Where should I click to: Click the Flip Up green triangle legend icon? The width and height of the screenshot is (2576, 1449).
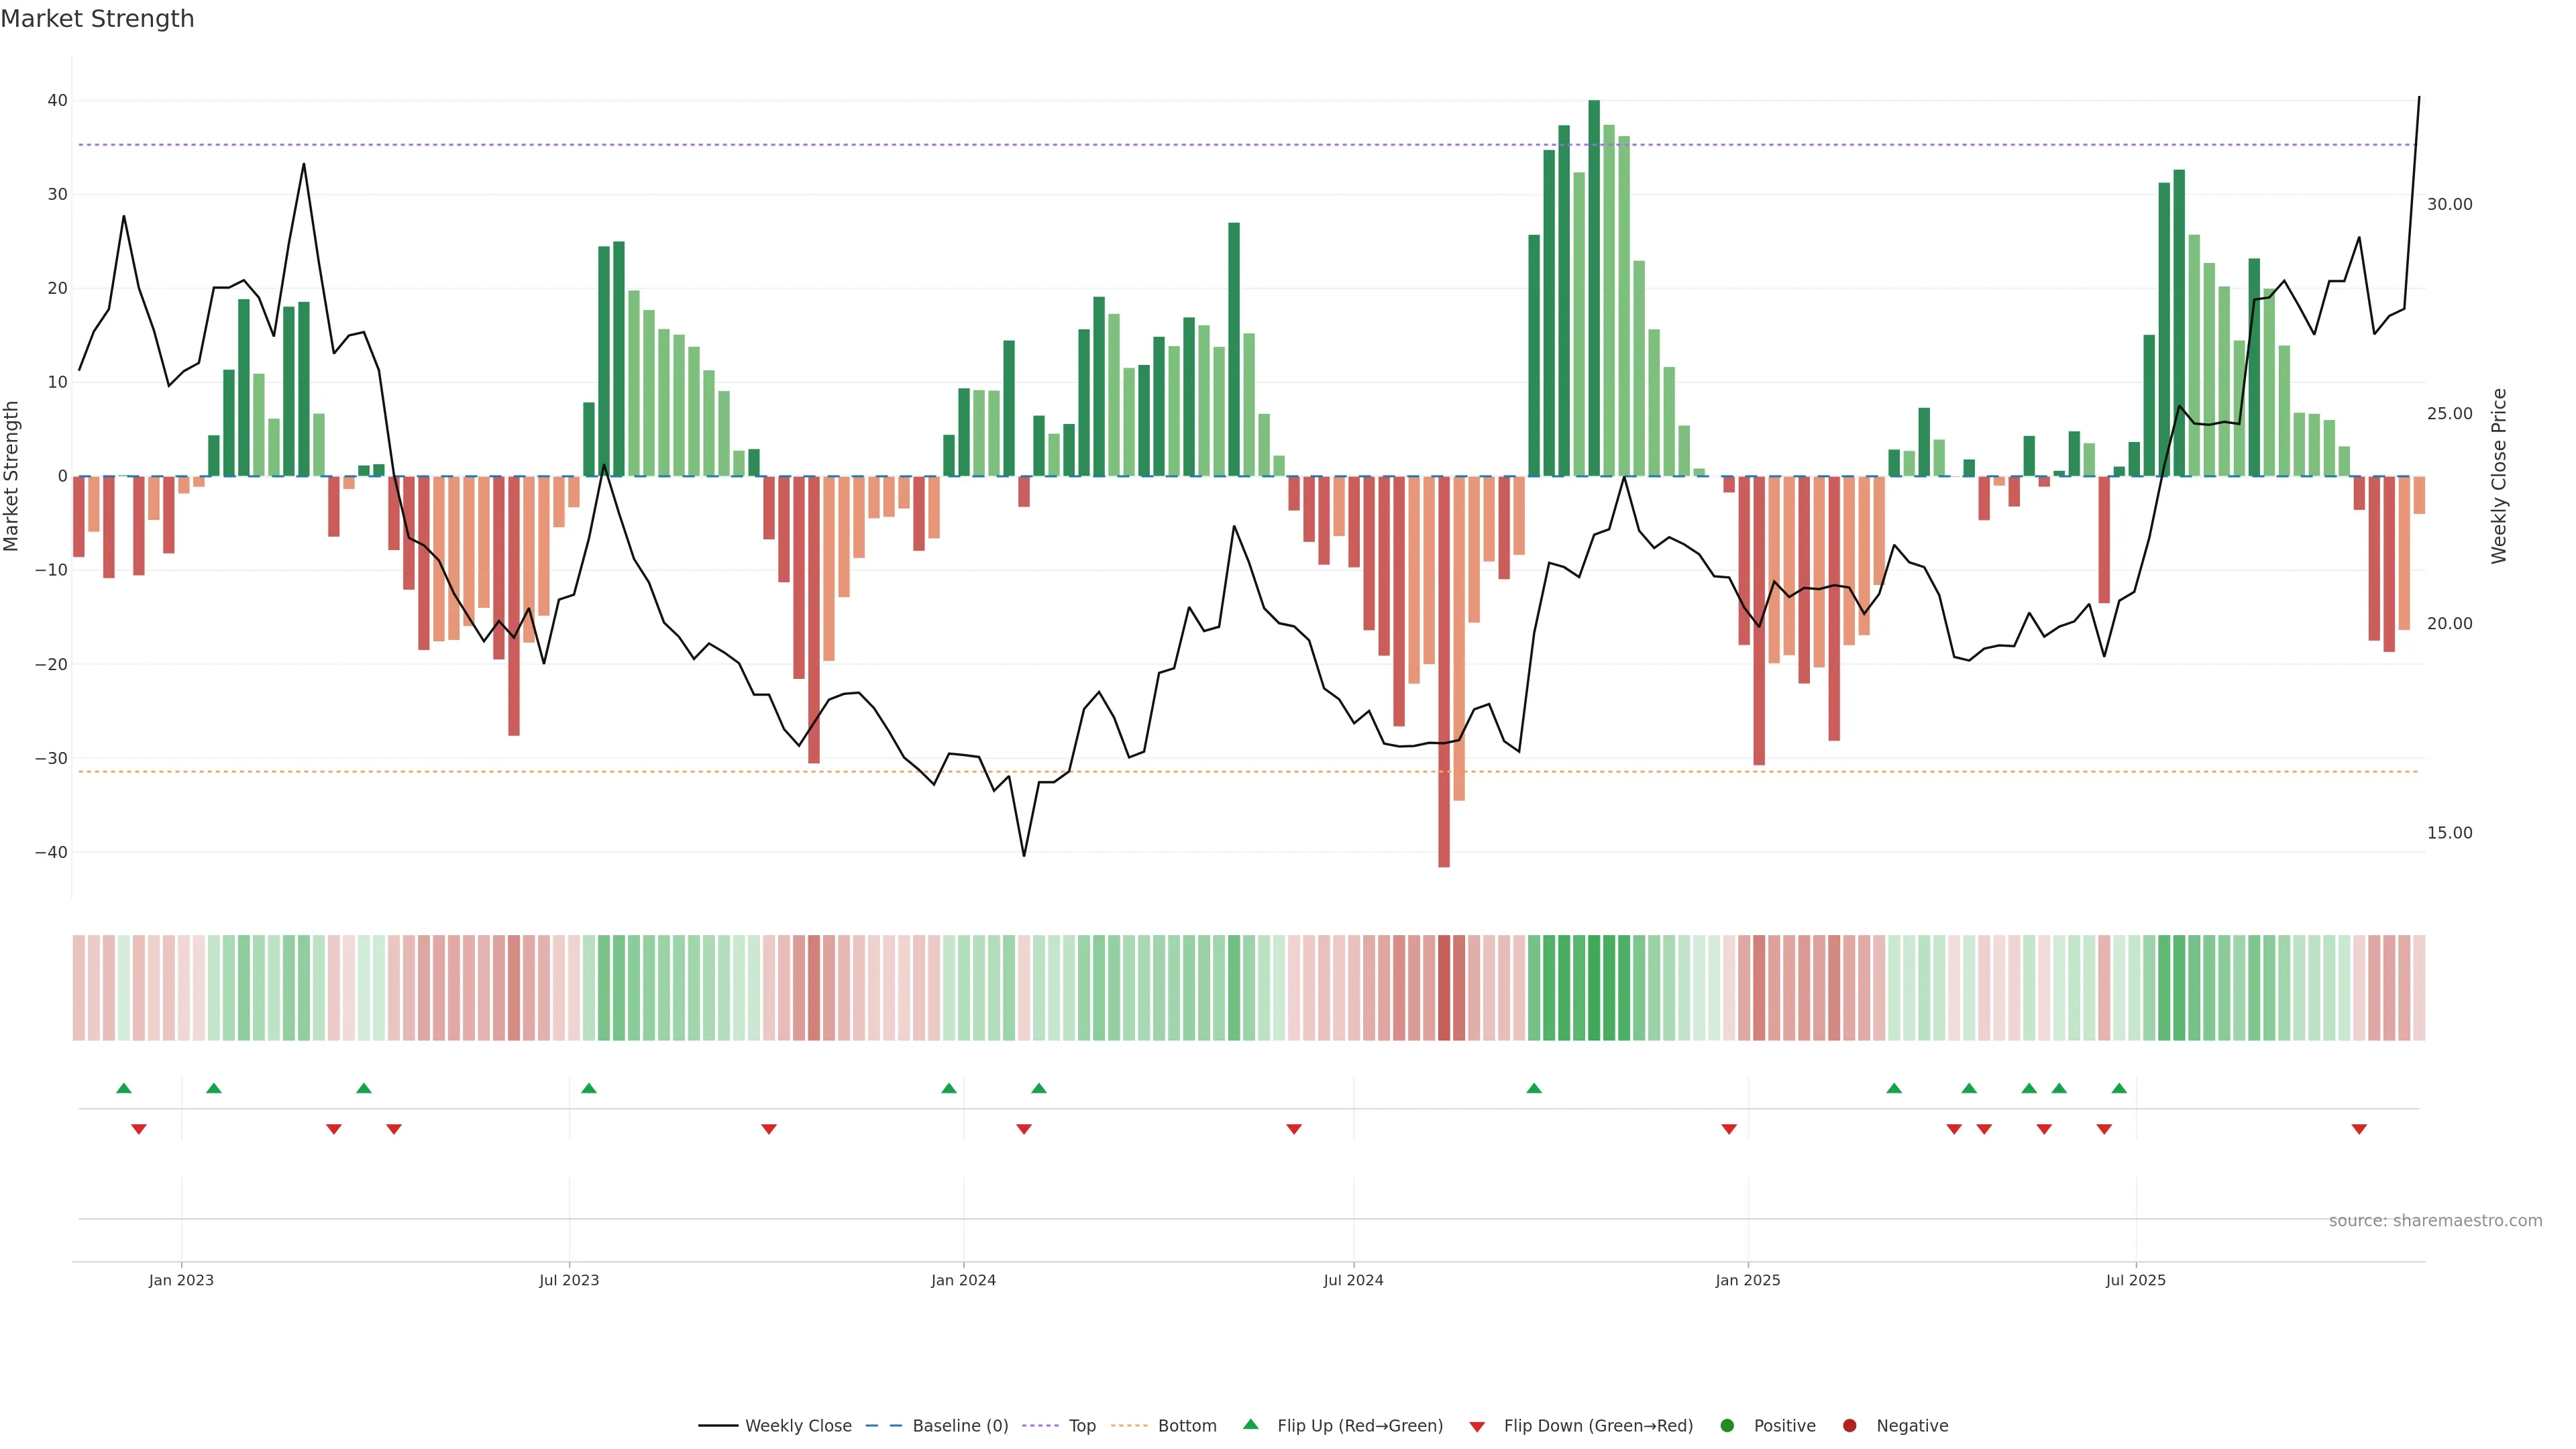point(1250,1425)
